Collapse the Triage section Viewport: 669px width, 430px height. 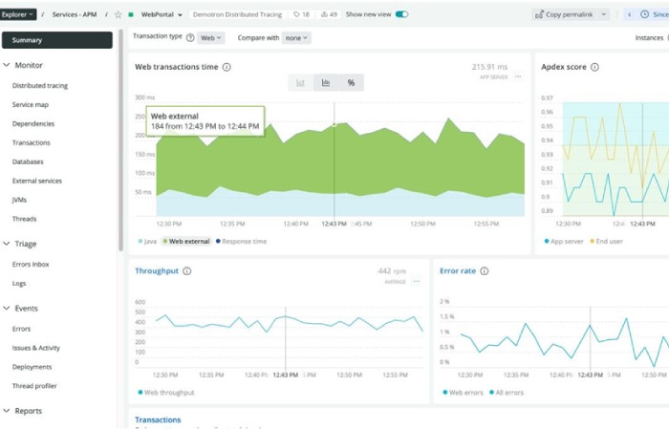(x=7, y=244)
